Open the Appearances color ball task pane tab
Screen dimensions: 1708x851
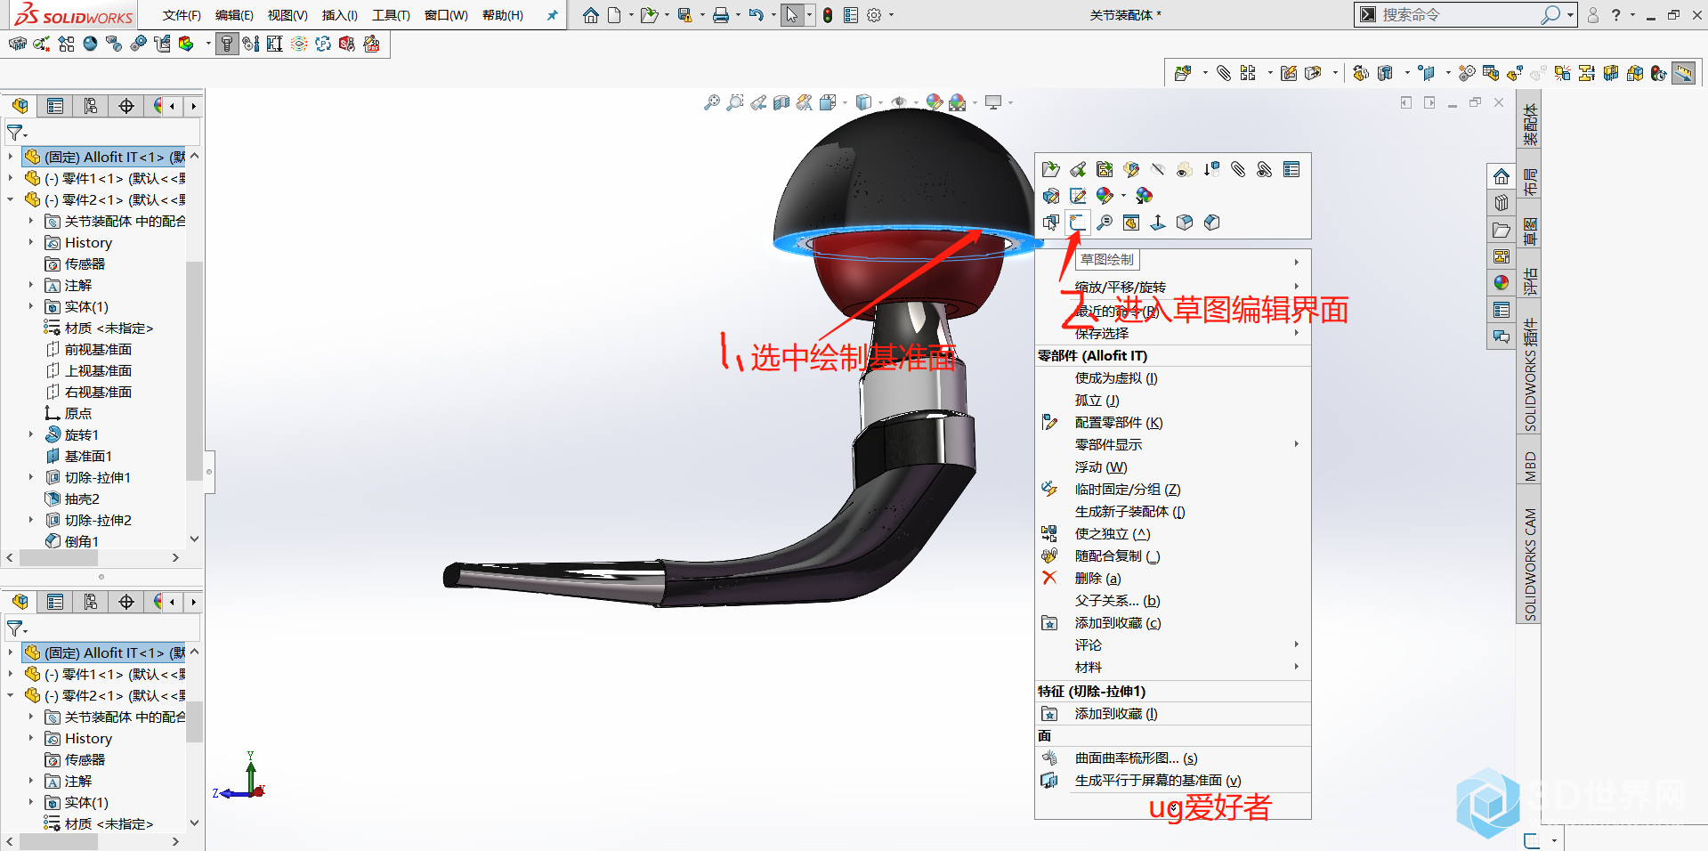[x=1502, y=282]
